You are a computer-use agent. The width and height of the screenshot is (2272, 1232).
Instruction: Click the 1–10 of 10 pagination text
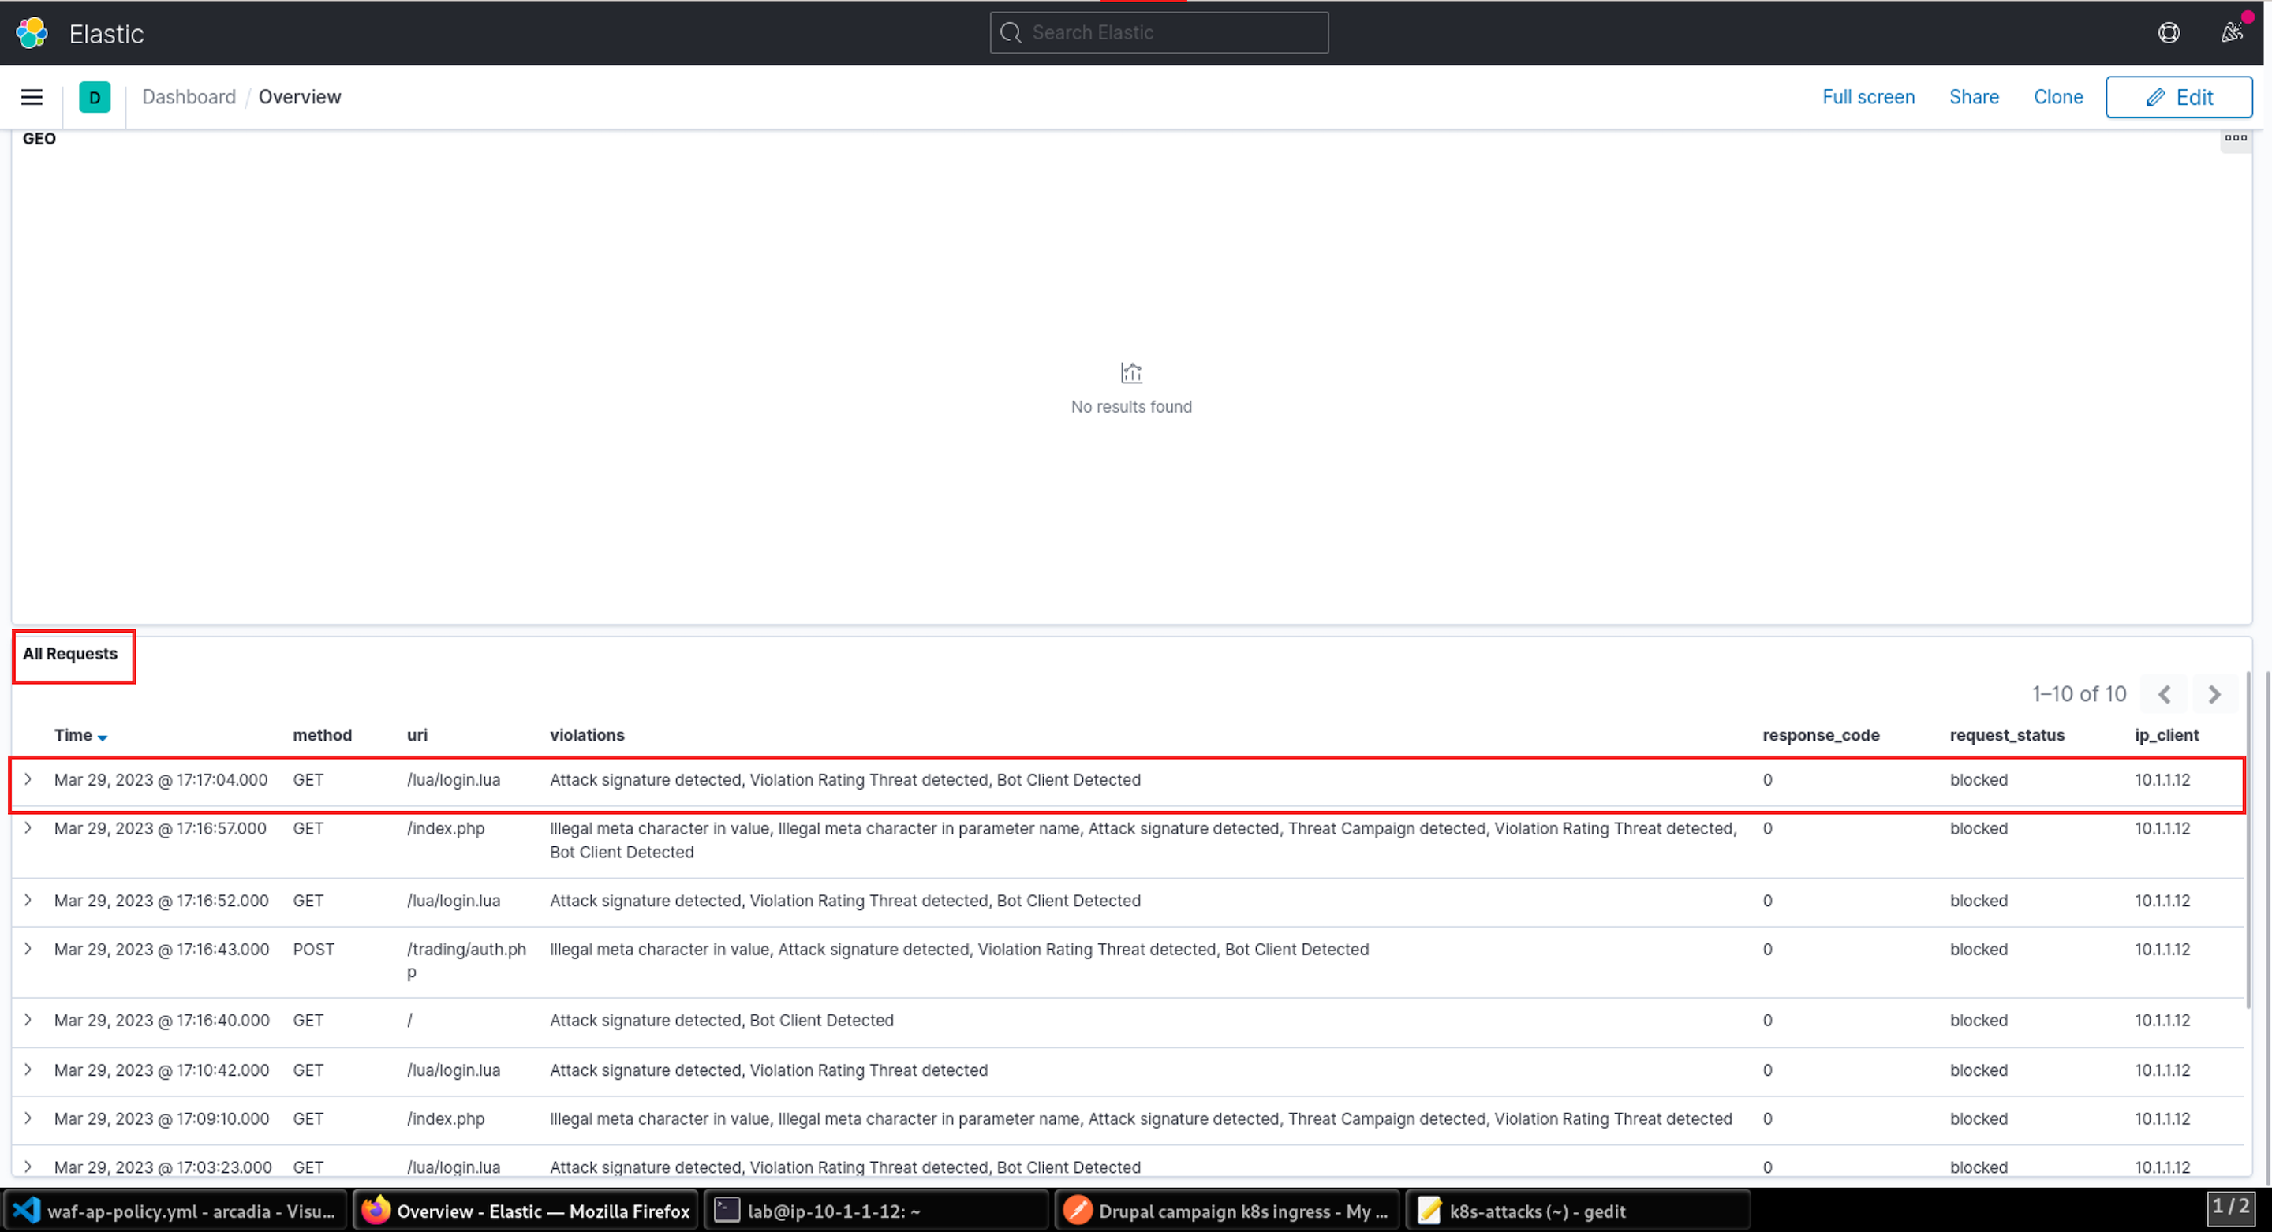pos(2079,695)
